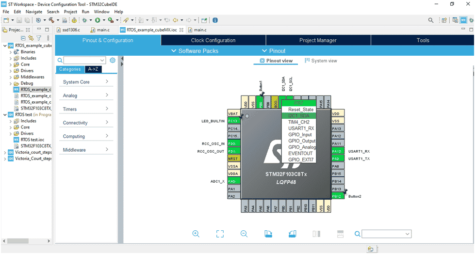This screenshot has height=254, width=475.
Task: Open the Navigate menu
Action: [34, 12]
